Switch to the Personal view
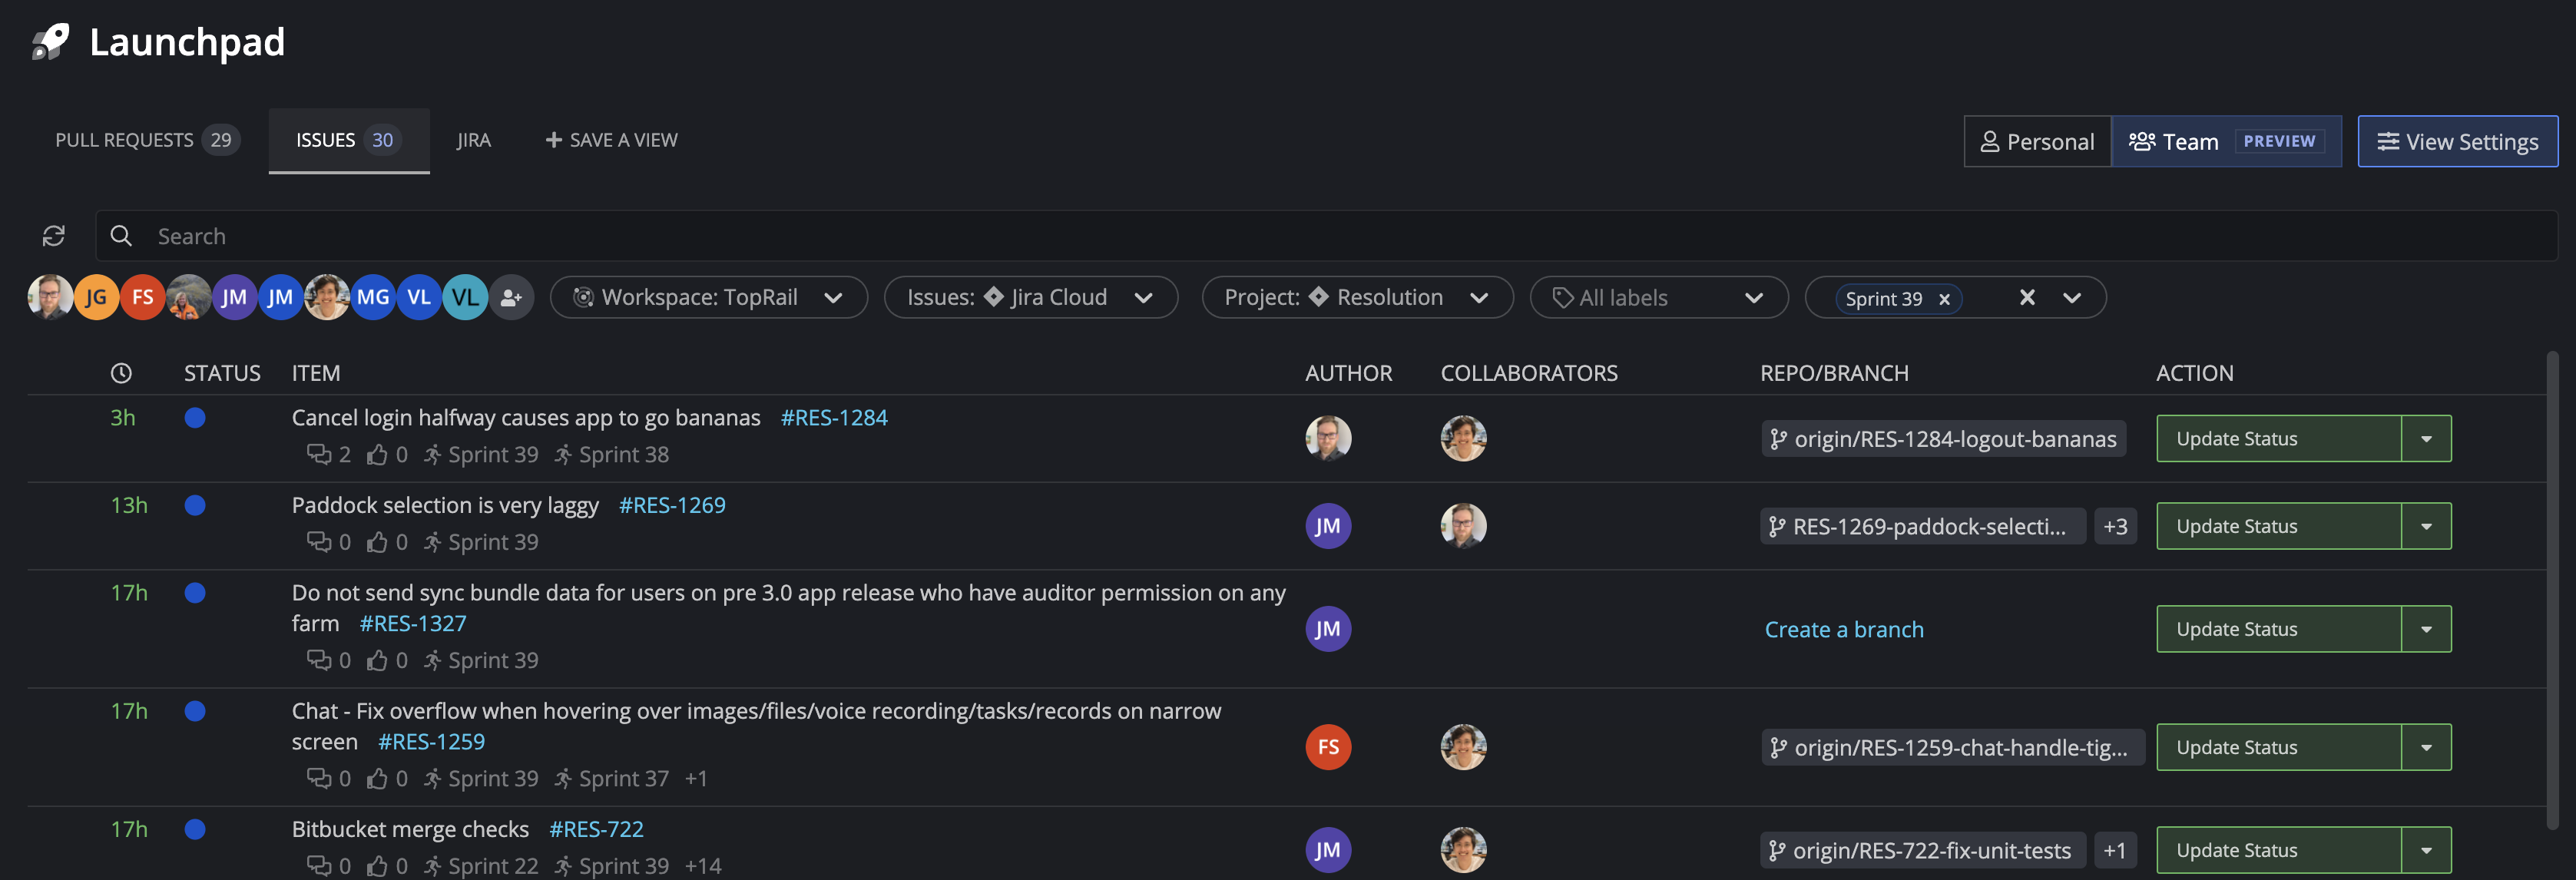 [2037, 141]
